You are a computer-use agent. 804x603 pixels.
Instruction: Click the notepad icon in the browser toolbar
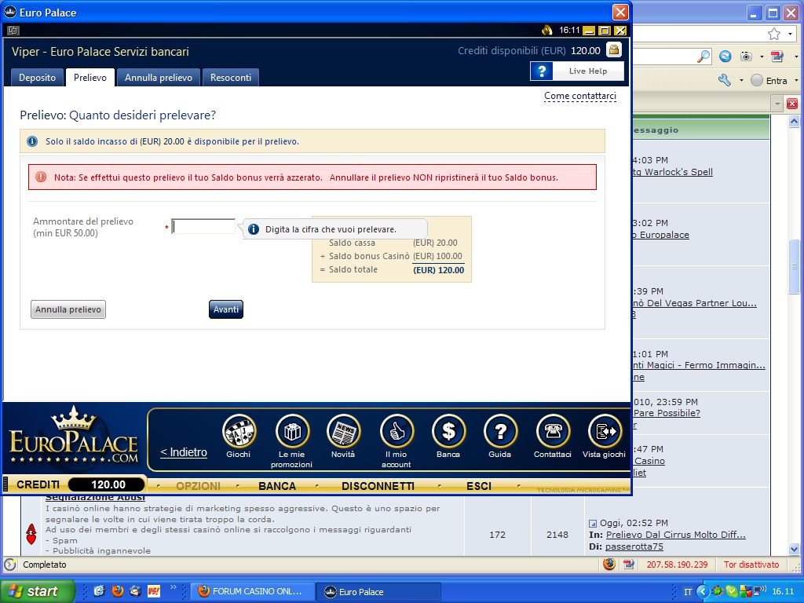(x=777, y=57)
